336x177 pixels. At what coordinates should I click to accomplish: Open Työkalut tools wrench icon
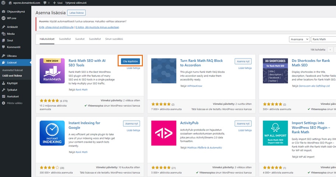tap(3, 90)
